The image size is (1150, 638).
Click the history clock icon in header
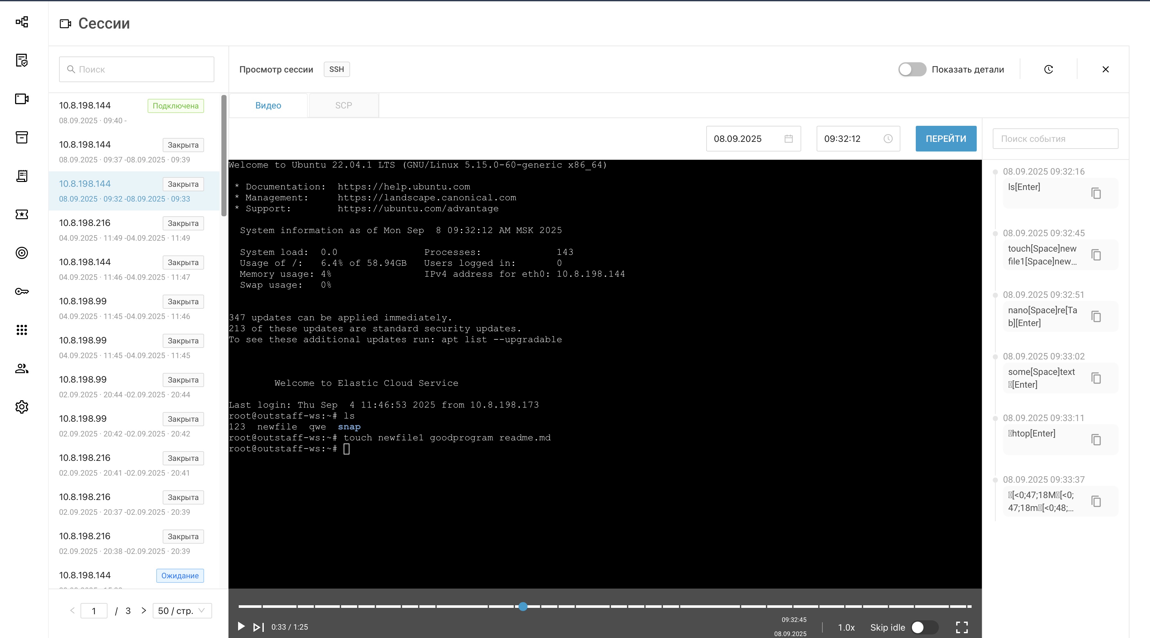(x=1049, y=69)
